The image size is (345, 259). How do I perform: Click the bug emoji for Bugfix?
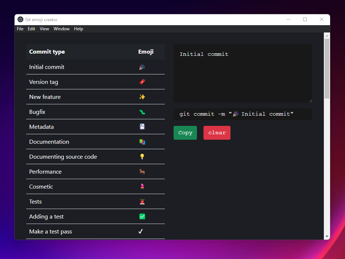(x=142, y=112)
